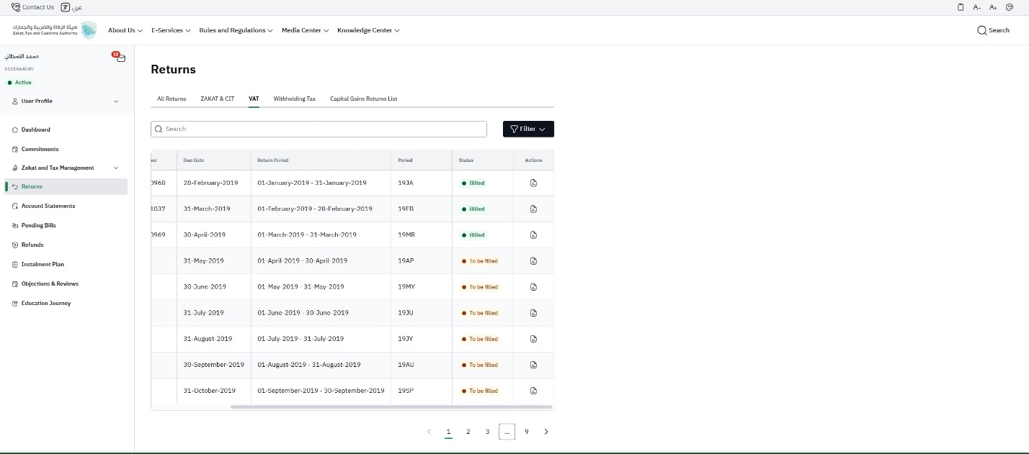
Task: Collapse the Zakat and Tax Management section
Action: click(66, 168)
